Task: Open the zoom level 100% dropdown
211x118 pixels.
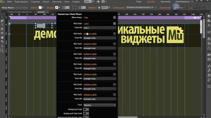Action: click(x=93, y=2)
